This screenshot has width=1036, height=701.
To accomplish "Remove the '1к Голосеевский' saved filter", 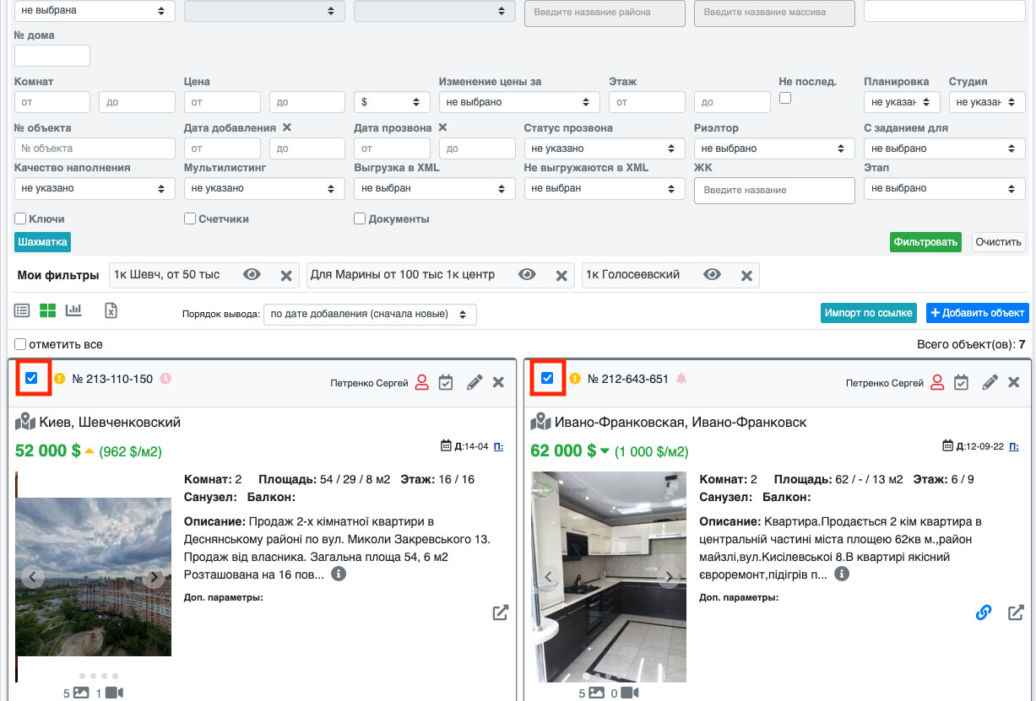I will [746, 276].
